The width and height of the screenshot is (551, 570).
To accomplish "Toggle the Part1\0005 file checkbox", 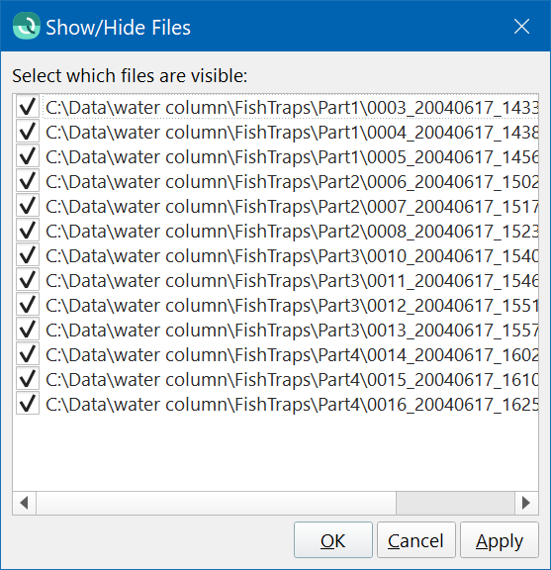I will (x=28, y=156).
